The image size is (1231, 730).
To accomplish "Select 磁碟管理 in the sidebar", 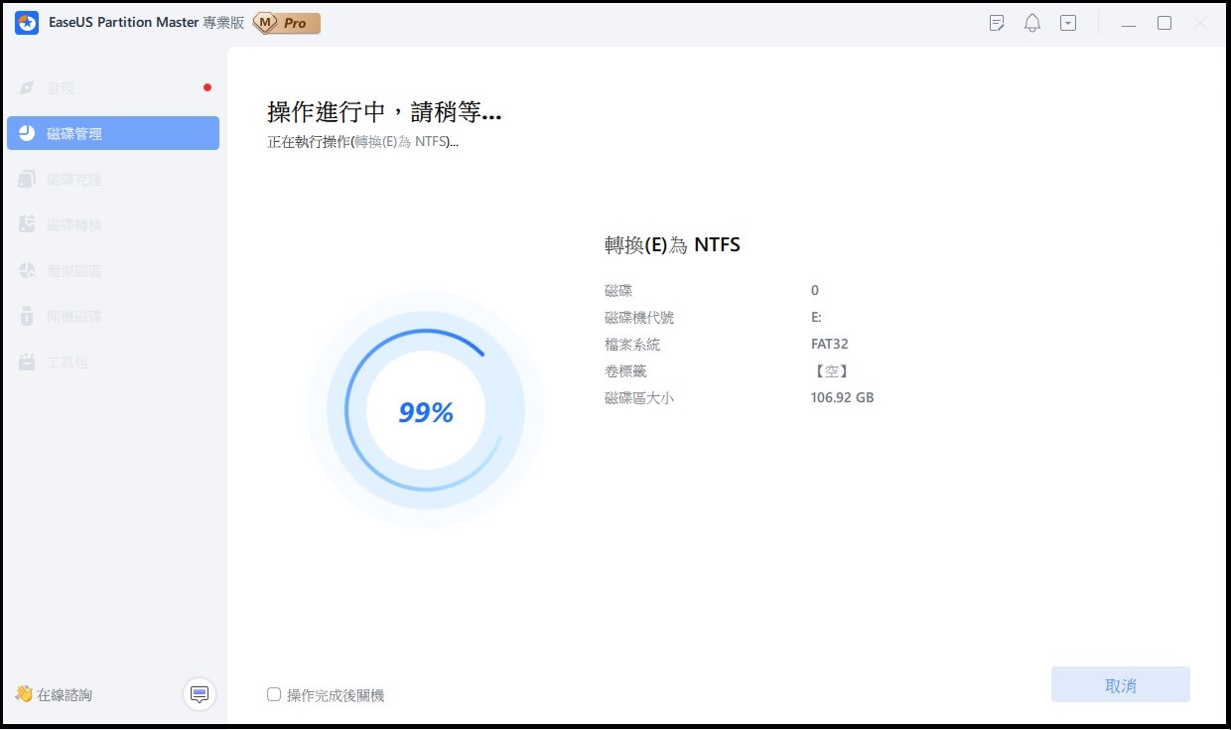I will [112, 133].
